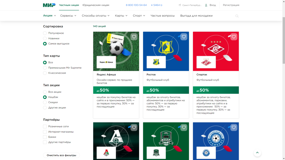Open Частые вопросы menu item

pyautogui.click(x=162, y=16)
